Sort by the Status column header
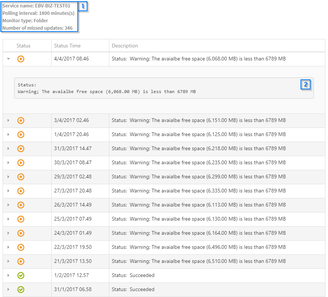This screenshot has width=328, height=297. pyautogui.click(x=23, y=46)
